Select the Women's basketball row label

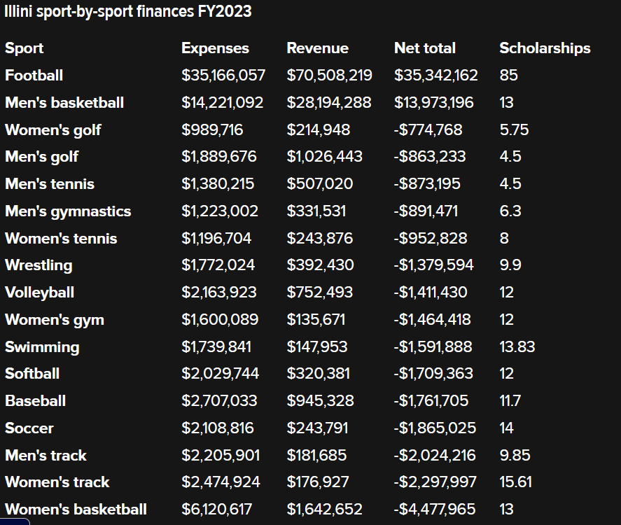[x=76, y=510]
